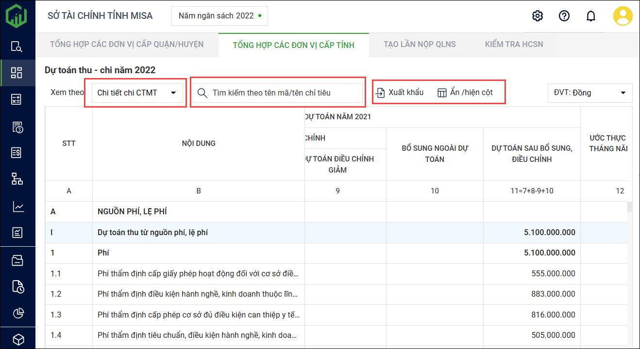Click the settings gear icon

(x=538, y=16)
